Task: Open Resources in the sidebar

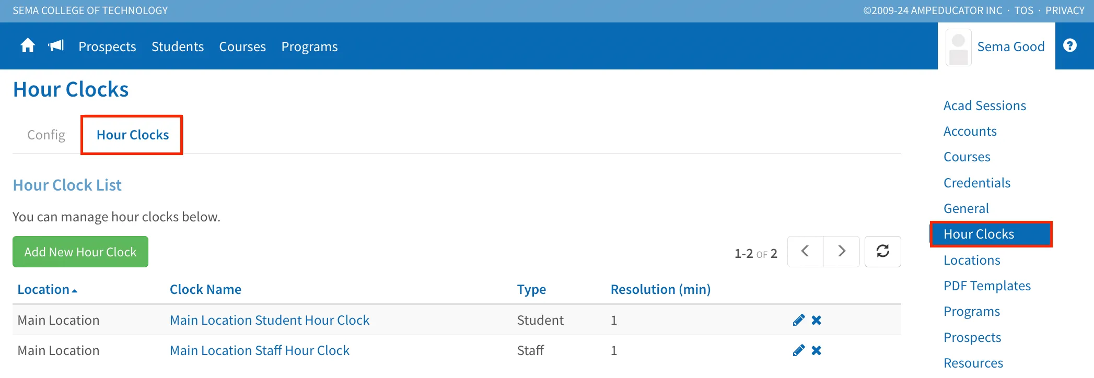Action: point(973,363)
